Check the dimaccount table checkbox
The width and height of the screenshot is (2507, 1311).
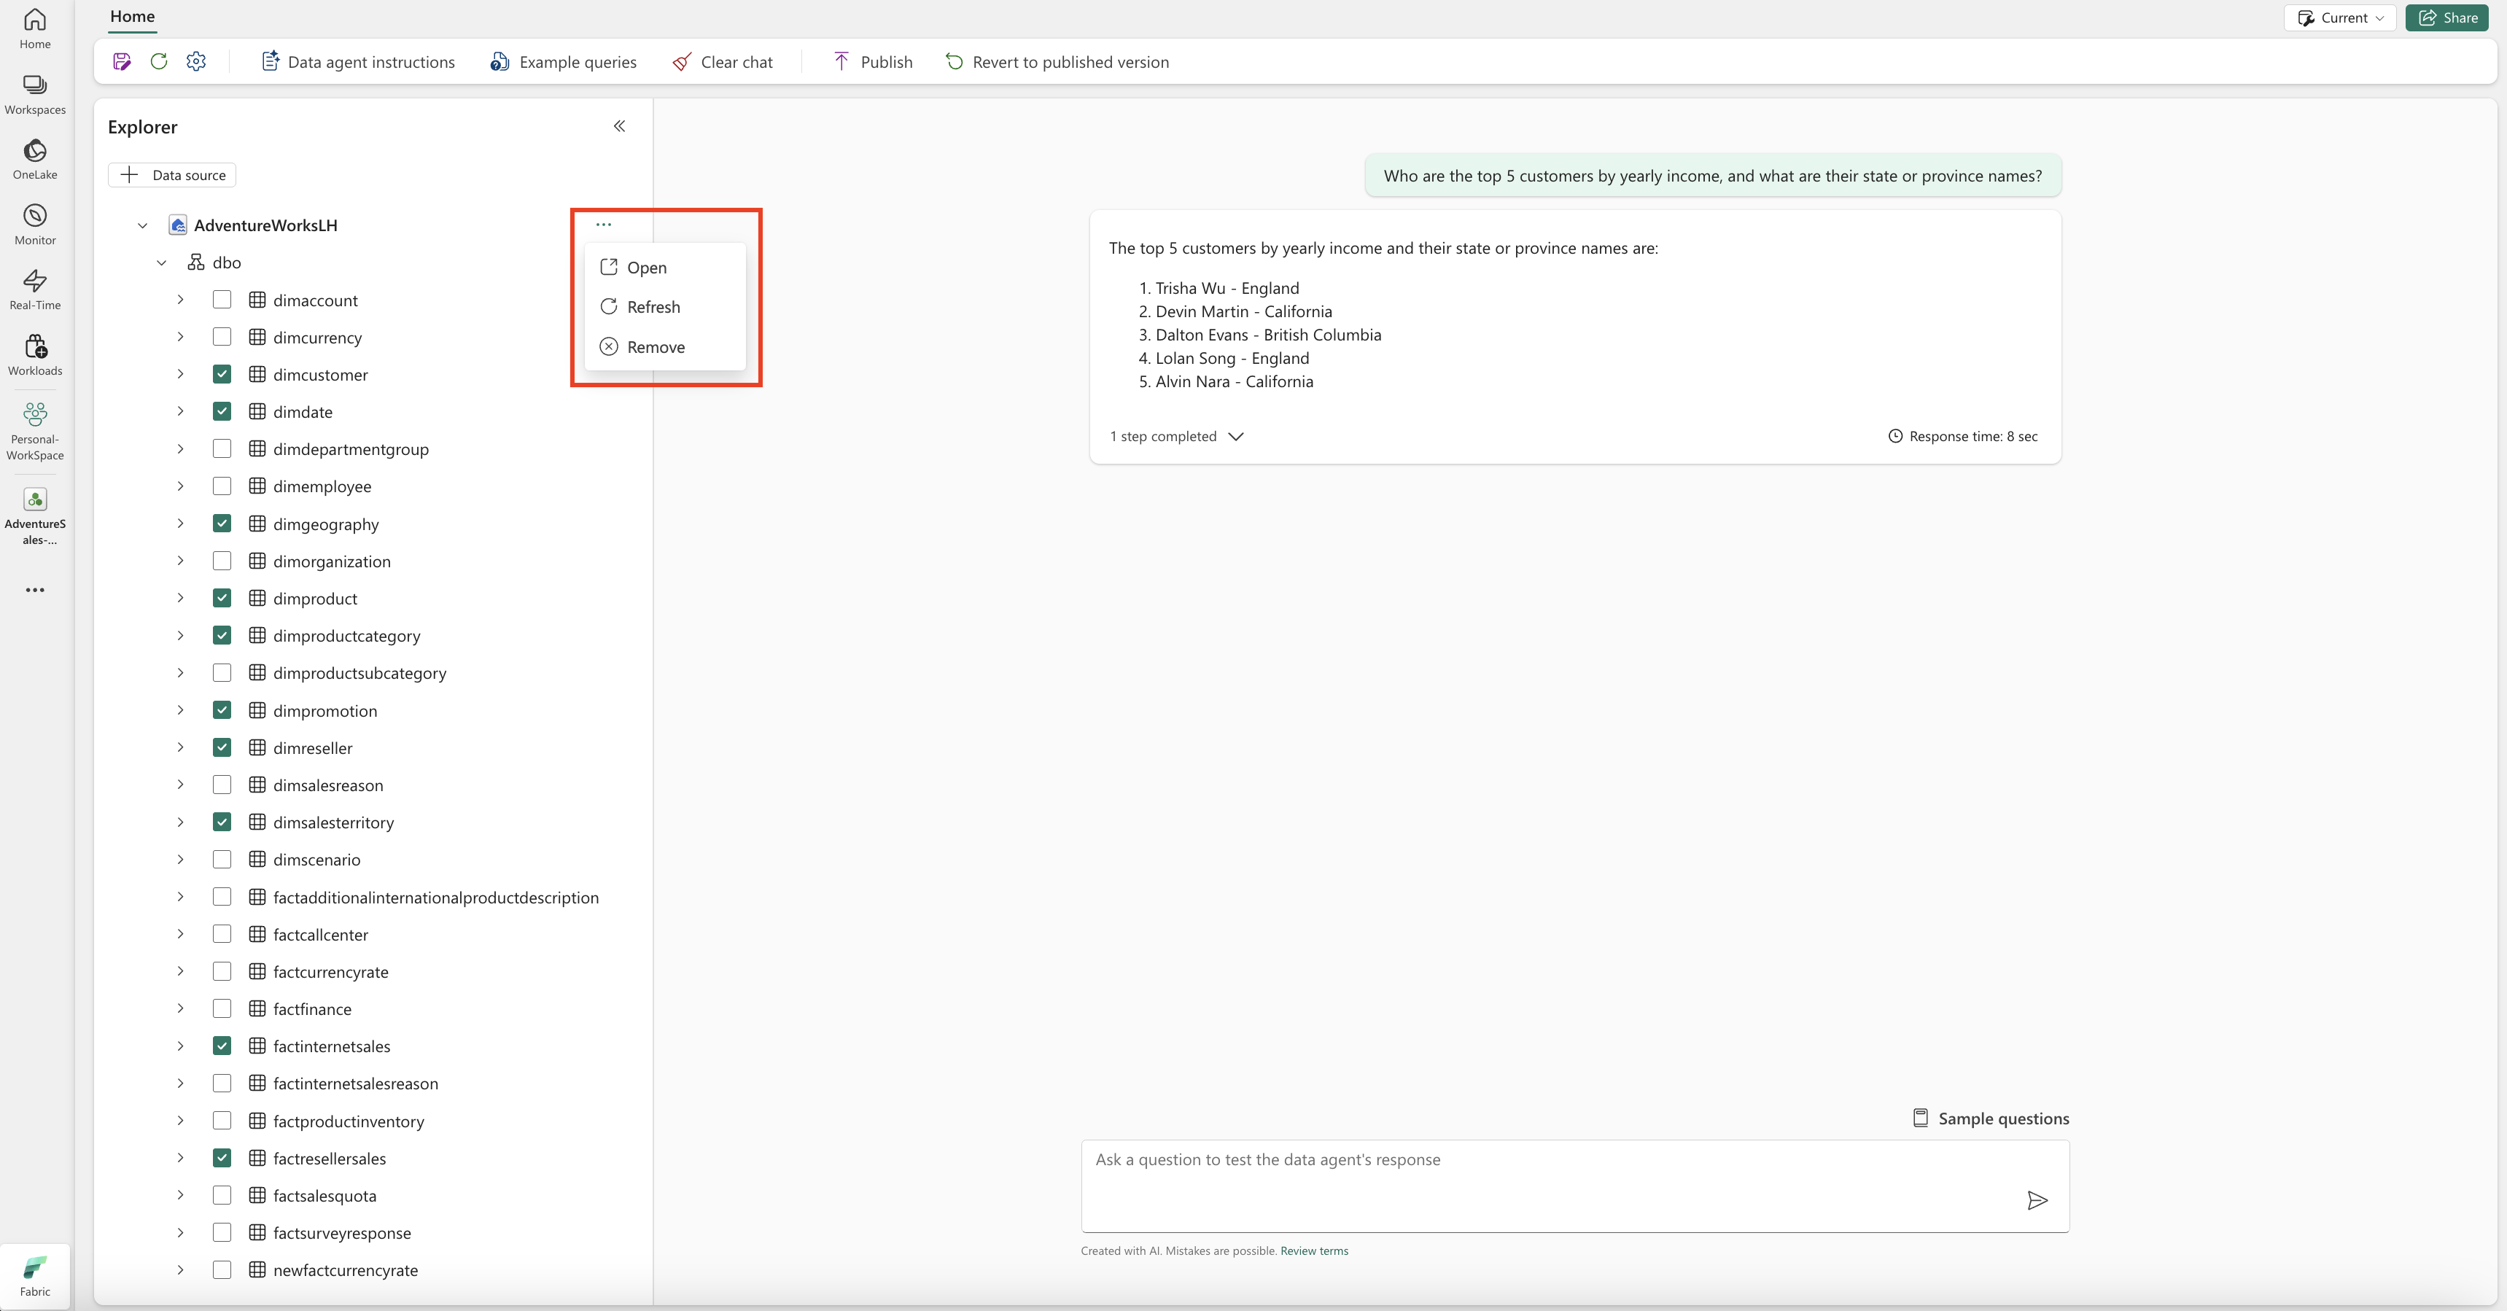(222, 300)
